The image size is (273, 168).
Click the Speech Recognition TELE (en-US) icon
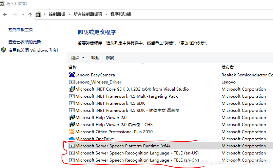pos(72,153)
